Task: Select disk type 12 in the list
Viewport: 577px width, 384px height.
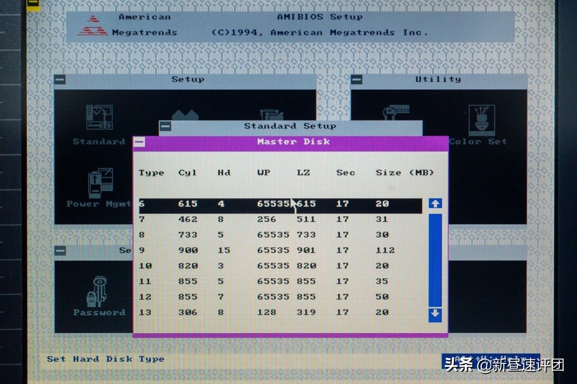Action: pos(280,297)
